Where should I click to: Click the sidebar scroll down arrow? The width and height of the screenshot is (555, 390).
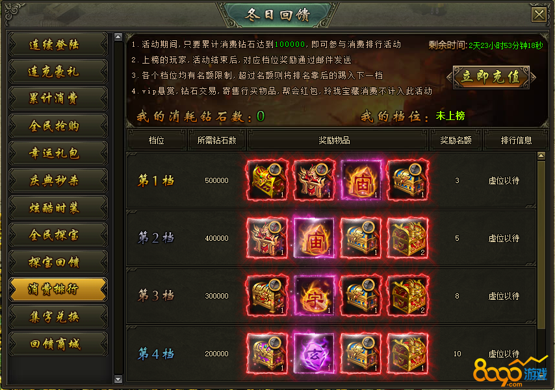[x=118, y=380]
